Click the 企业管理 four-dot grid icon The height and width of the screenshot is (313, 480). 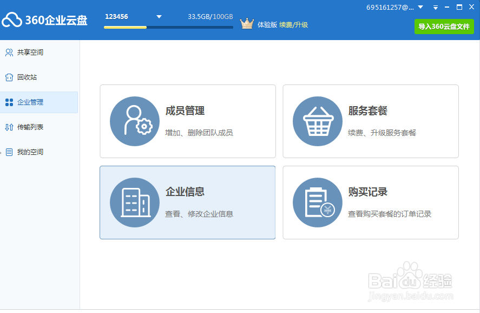[x=9, y=102]
